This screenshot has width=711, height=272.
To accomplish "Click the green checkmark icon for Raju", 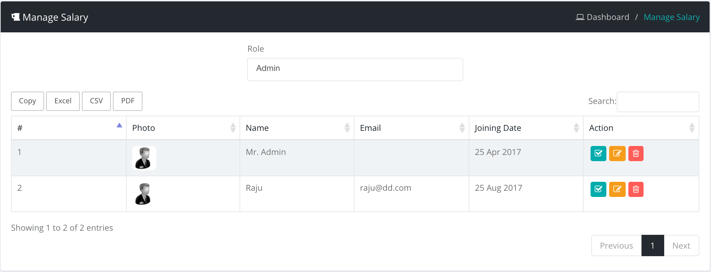I will tap(598, 189).
